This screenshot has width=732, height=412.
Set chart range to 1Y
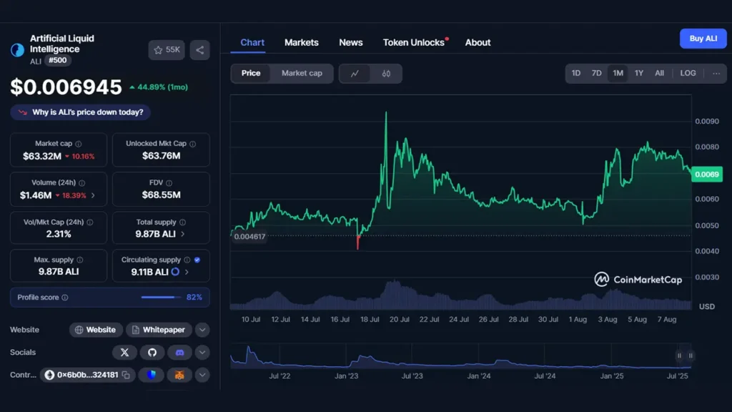point(639,74)
